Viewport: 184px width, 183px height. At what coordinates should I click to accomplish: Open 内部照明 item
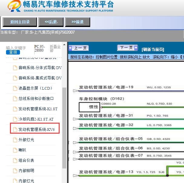(x=26, y=171)
